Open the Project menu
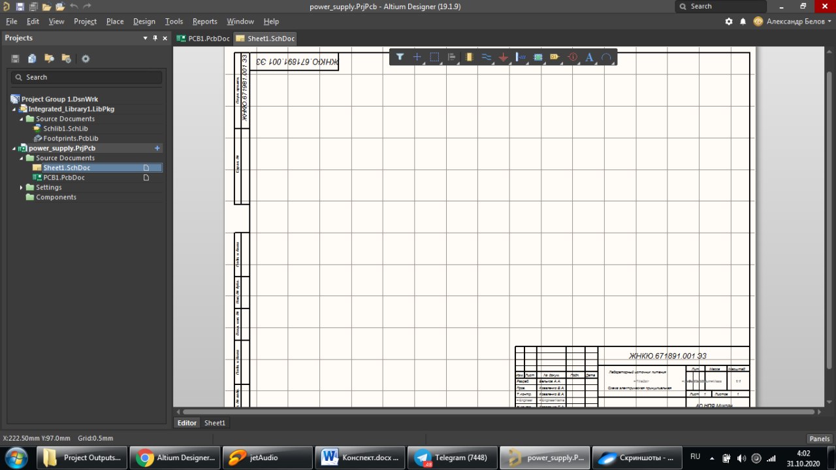The height and width of the screenshot is (470, 836). pyautogui.click(x=85, y=21)
